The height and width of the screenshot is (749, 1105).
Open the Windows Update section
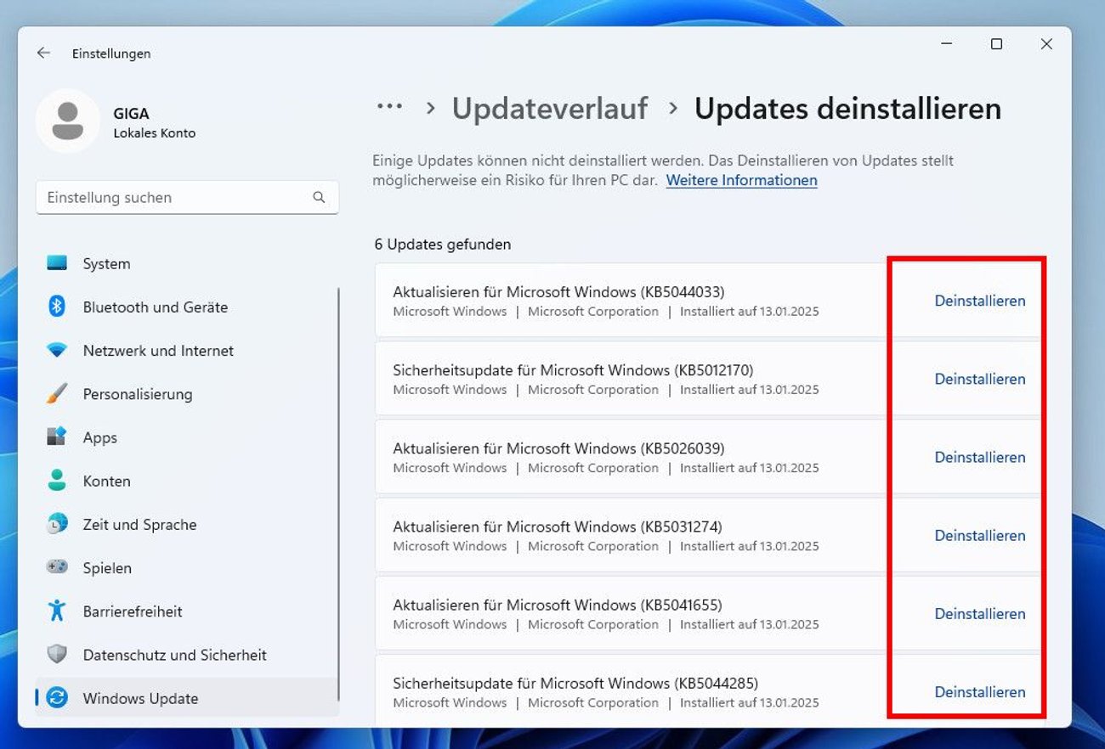coord(139,697)
